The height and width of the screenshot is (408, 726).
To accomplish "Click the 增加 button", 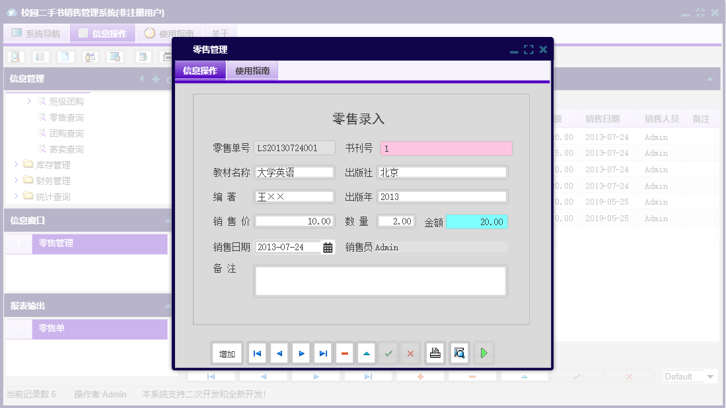I will pos(227,353).
